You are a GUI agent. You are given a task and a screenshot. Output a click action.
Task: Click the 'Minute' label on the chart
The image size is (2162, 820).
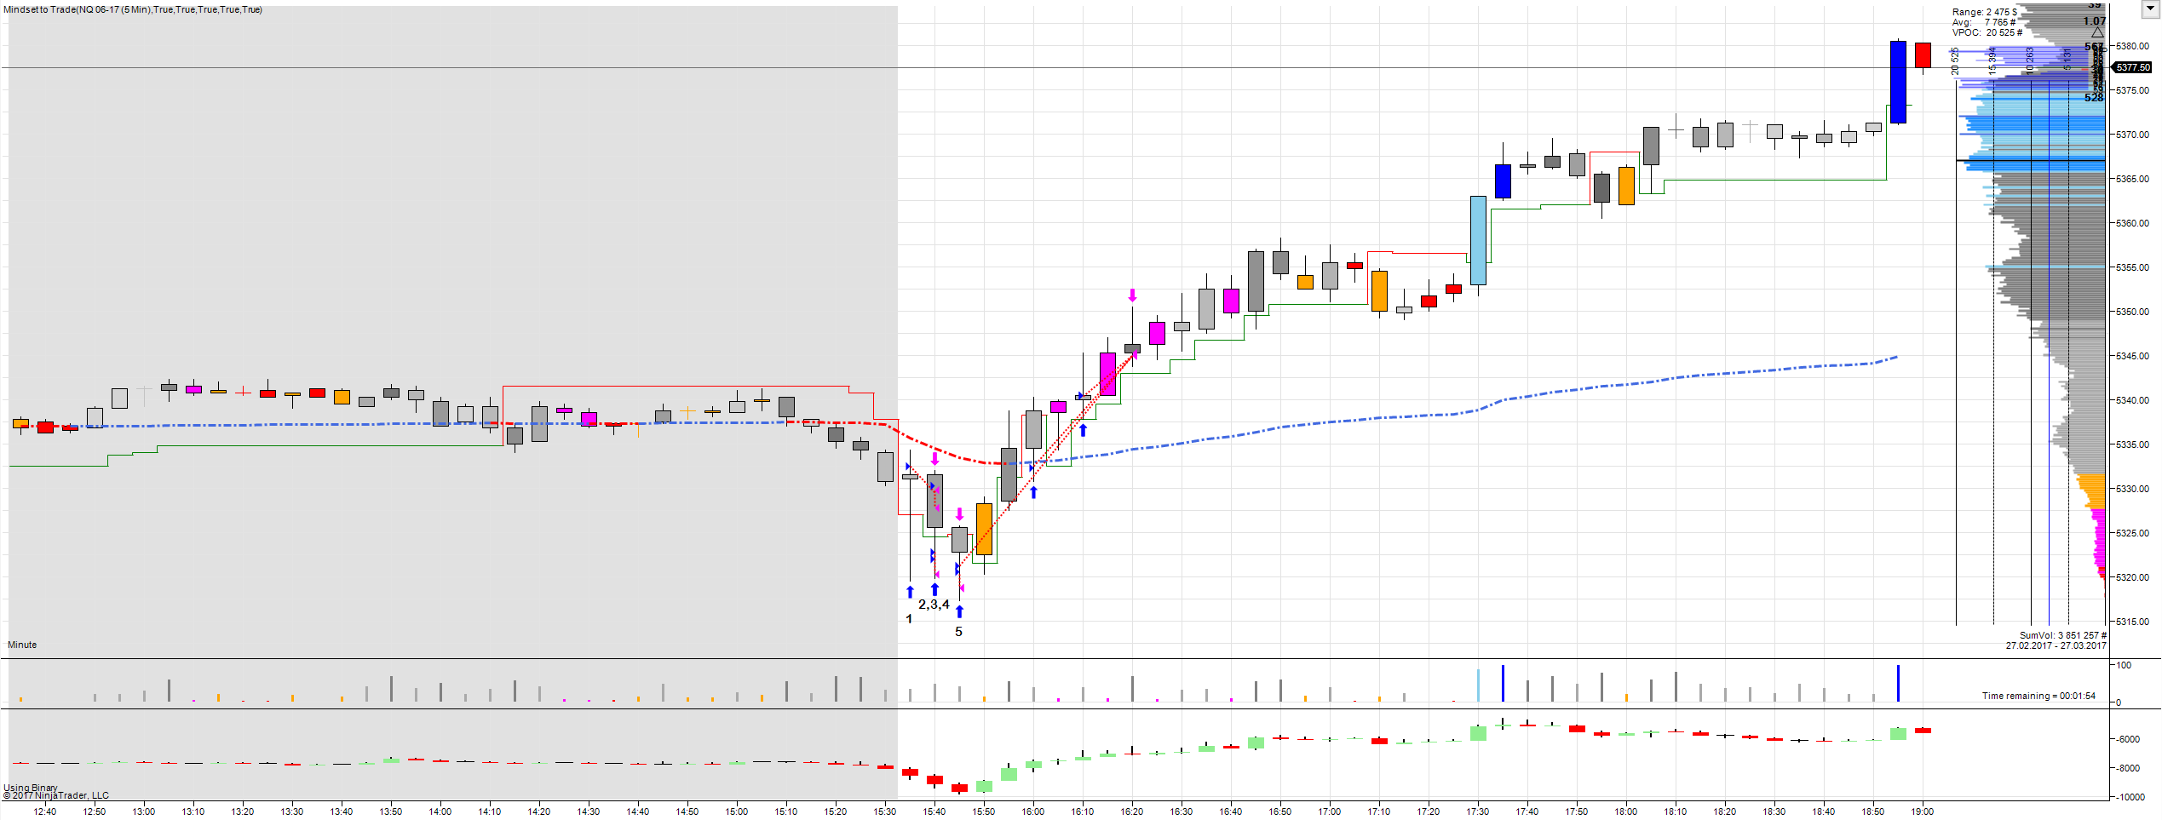pos(22,645)
